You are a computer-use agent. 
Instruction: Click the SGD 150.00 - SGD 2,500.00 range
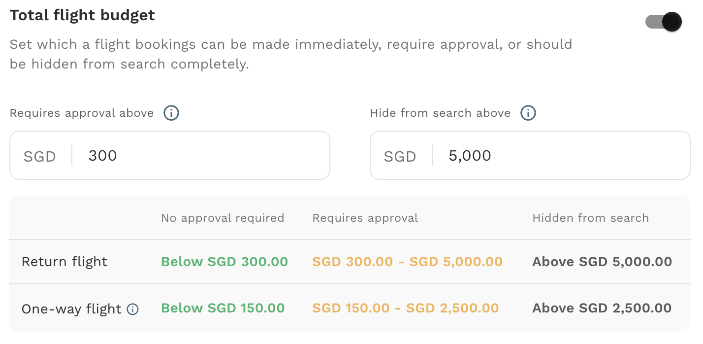click(406, 308)
